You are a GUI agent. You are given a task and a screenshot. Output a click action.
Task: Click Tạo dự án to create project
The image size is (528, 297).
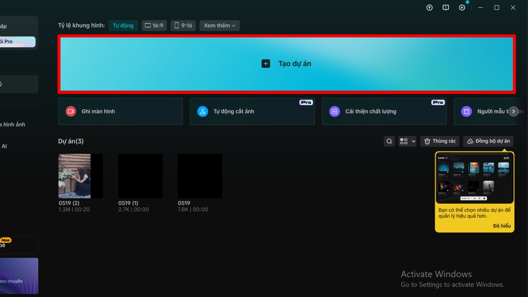click(286, 63)
